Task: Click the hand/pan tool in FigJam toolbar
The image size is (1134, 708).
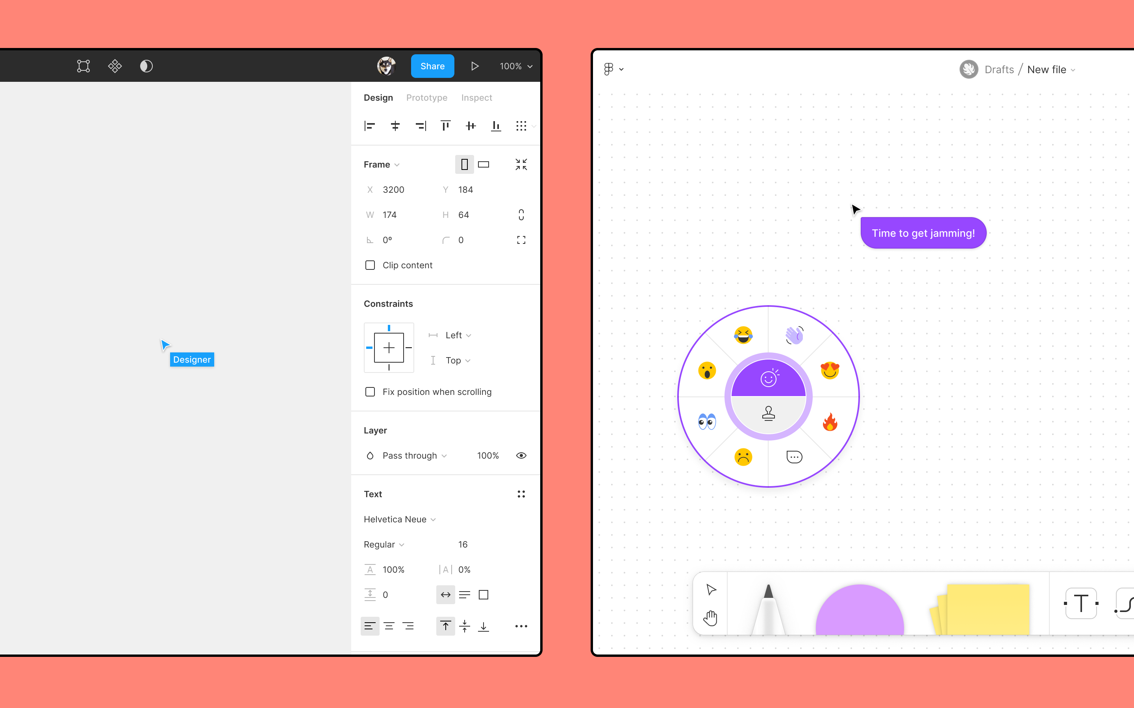Action: [710, 618]
